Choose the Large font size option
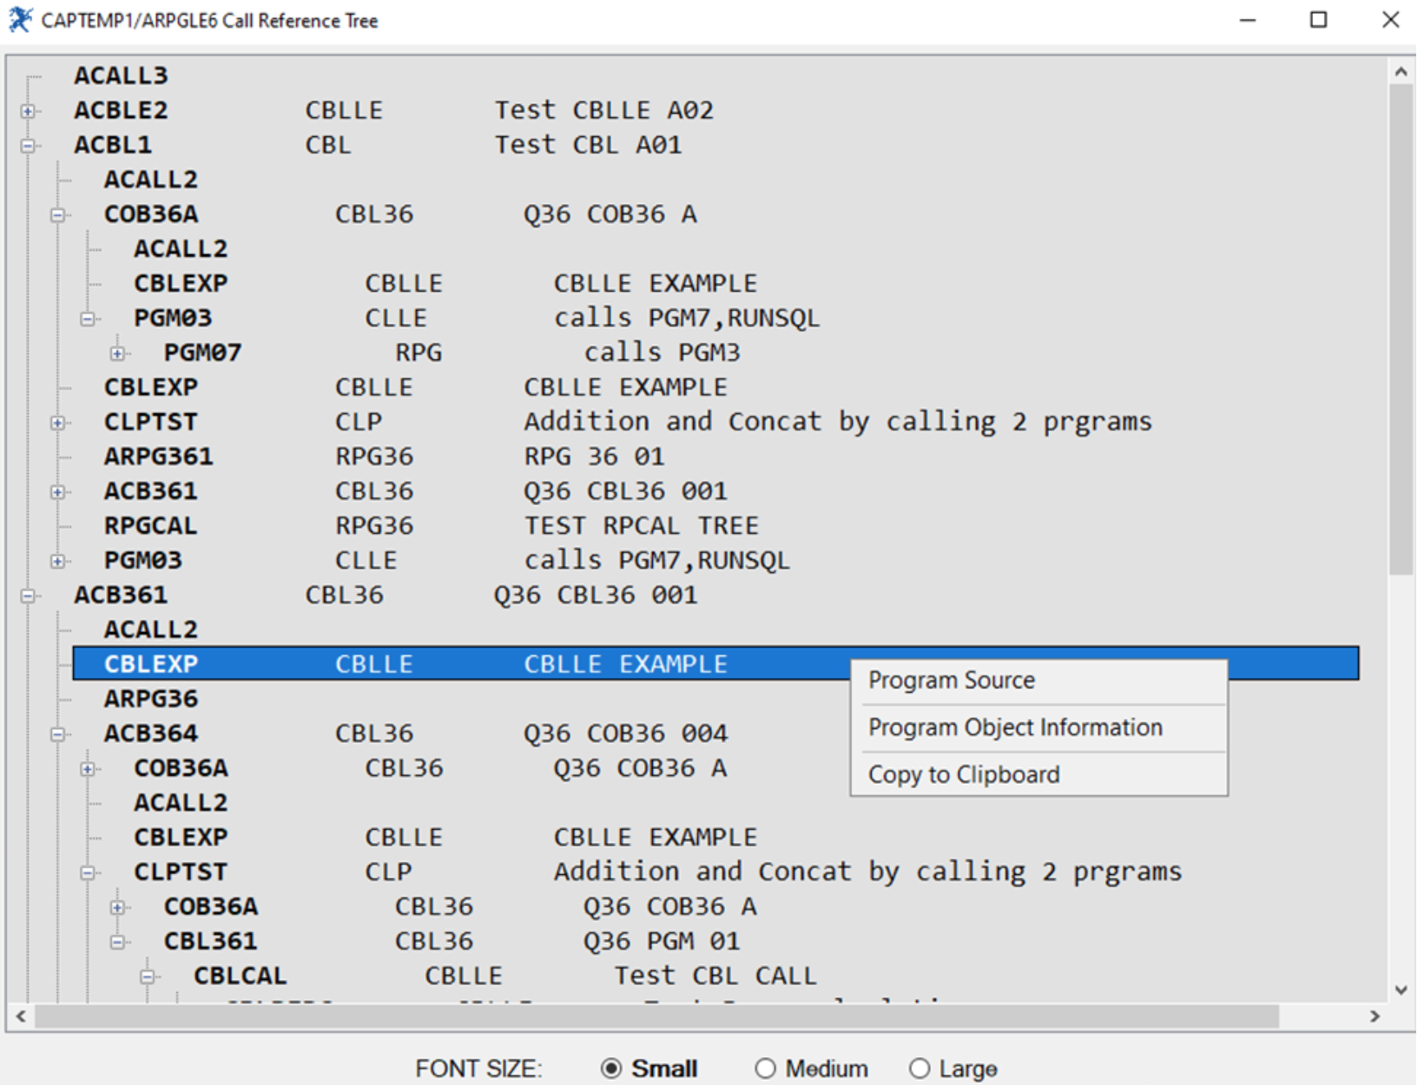This screenshot has height=1085, width=1424. click(920, 1069)
